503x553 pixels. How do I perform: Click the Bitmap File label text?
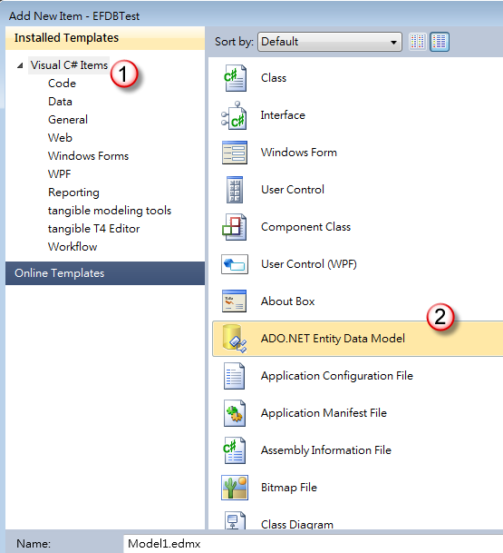289,488
